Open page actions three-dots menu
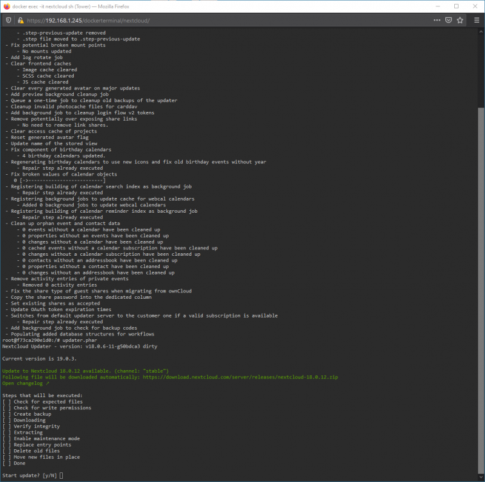The height and width of the screenshot is (482, 485). click(437, 20)
